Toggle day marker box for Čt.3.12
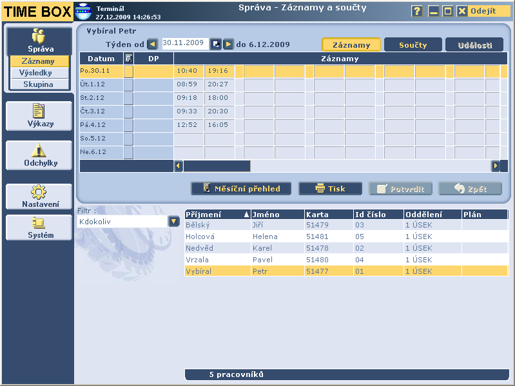The image size is (515, 386). [128, 111]
